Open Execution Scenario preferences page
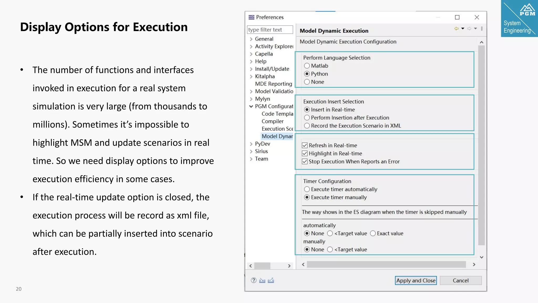The image size is (538, 303). tap(277, 129)
